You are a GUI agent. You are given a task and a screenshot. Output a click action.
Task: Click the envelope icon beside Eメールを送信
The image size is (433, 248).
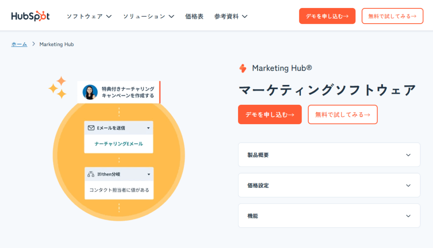[x=91, y=128]
